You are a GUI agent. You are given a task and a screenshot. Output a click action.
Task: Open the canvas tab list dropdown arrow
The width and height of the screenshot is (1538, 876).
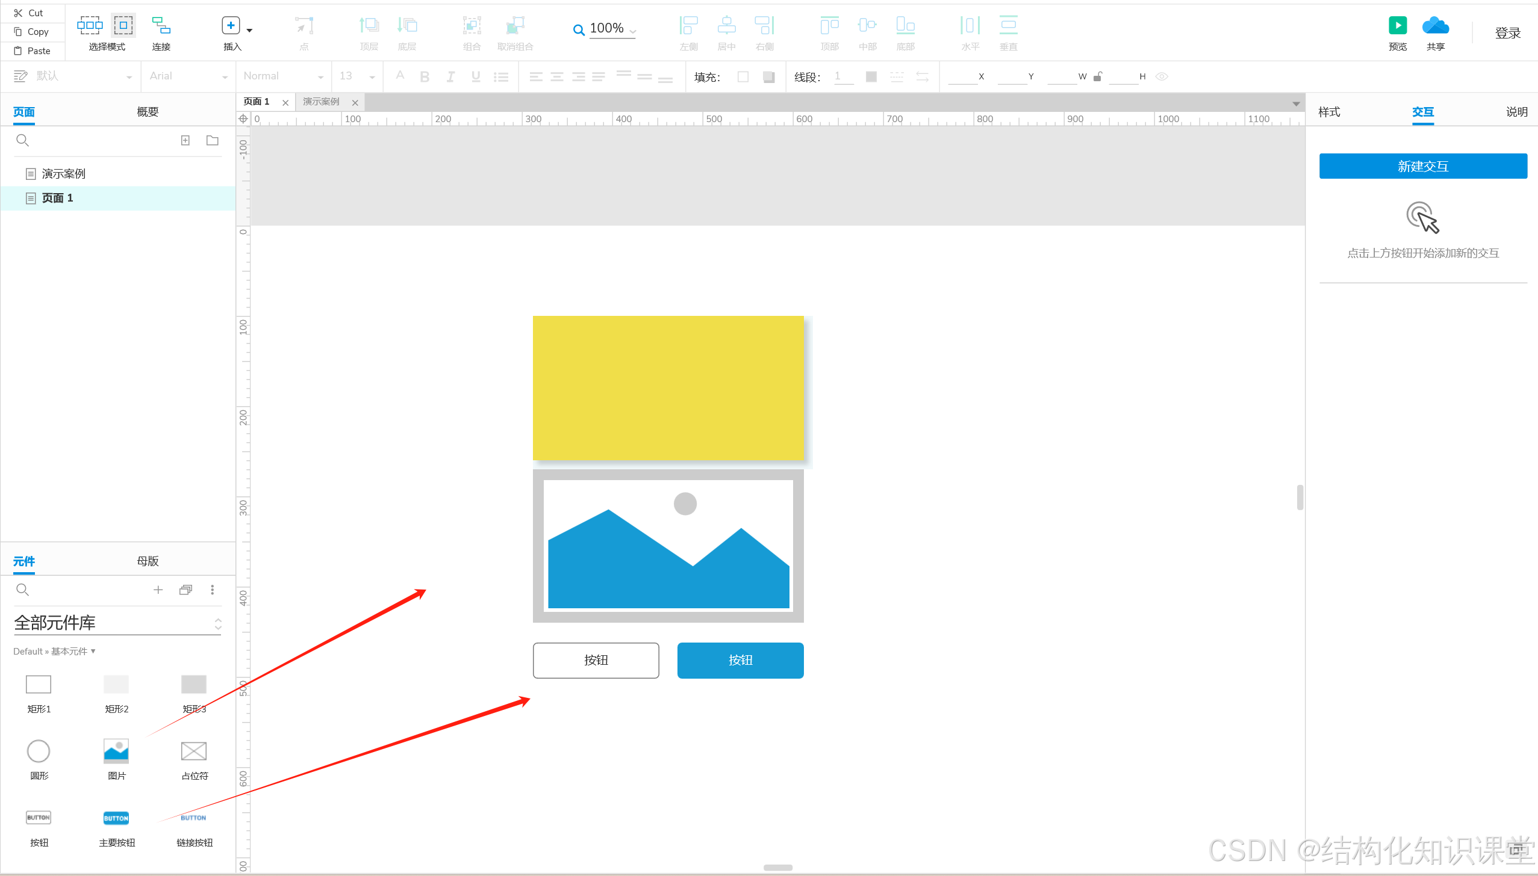coord(1295,104)
